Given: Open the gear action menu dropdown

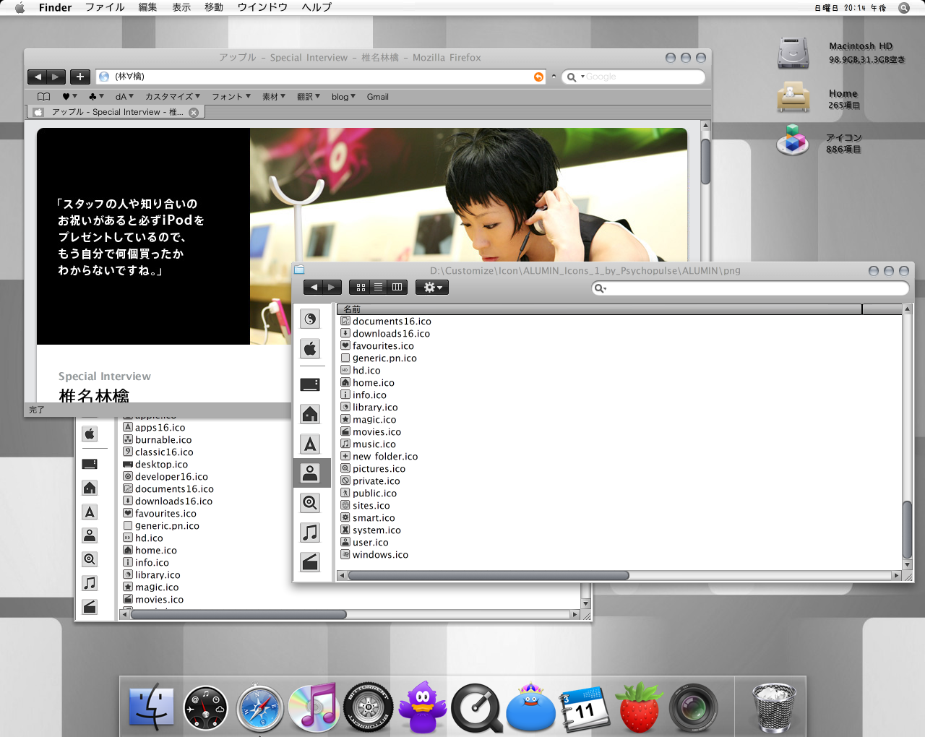Looking at the screenshot, I should (432, 288).
